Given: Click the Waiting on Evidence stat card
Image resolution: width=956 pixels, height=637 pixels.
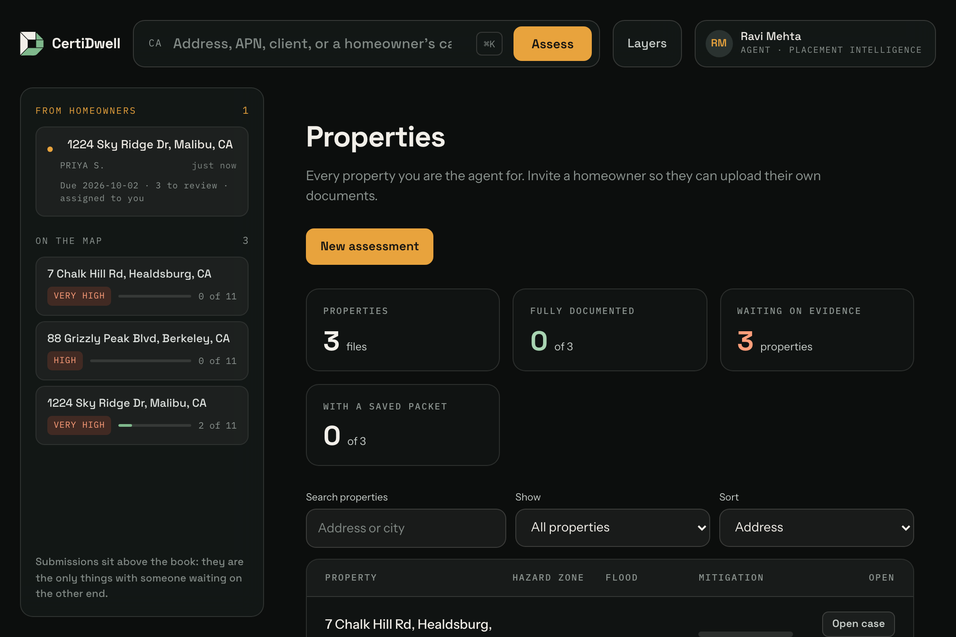Looking at the screenshot, I should pos(817,330).
